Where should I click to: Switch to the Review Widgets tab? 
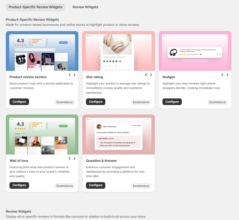(x=85, y=7)
